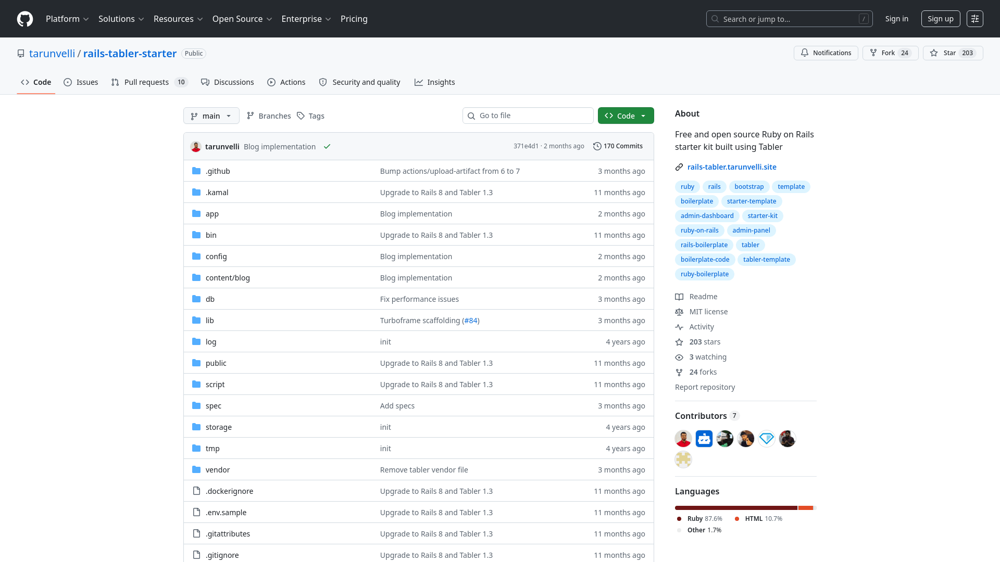Click the link icon beside rails-tabler.tarunvelli.site
Screen dimensions: 1000x562
[x=679, y=167]
